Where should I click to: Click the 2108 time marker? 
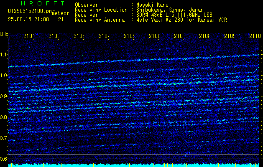pyautogui.click(x=204, y=36)
